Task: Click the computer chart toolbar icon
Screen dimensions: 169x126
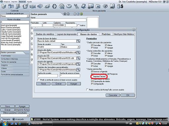Action: point(91,6)
